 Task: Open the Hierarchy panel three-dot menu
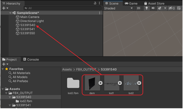click(99, 3)
